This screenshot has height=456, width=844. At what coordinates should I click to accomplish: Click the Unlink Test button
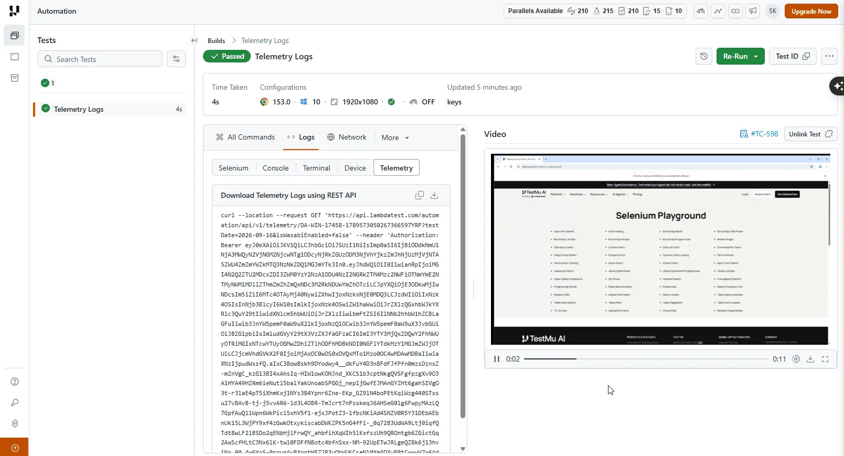tap(810, 134)
